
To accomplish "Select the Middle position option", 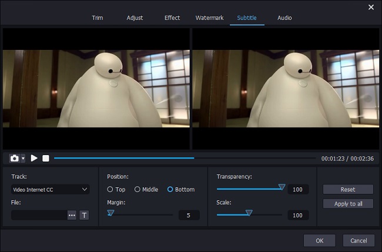I will (138, 189).
